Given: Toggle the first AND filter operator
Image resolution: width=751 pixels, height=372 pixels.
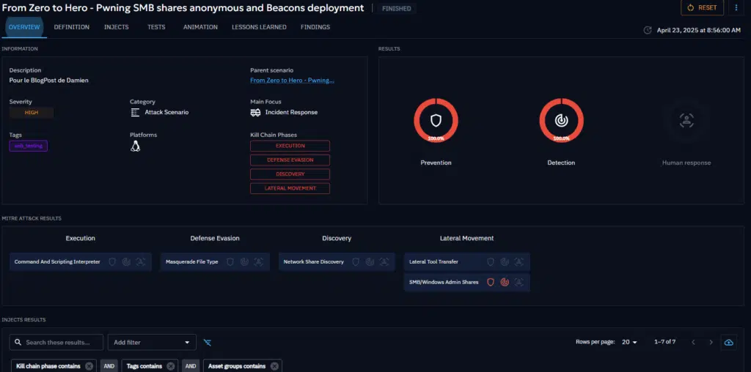Looking at the screenshot, I should pyautogui.click(x=109, y=366).
